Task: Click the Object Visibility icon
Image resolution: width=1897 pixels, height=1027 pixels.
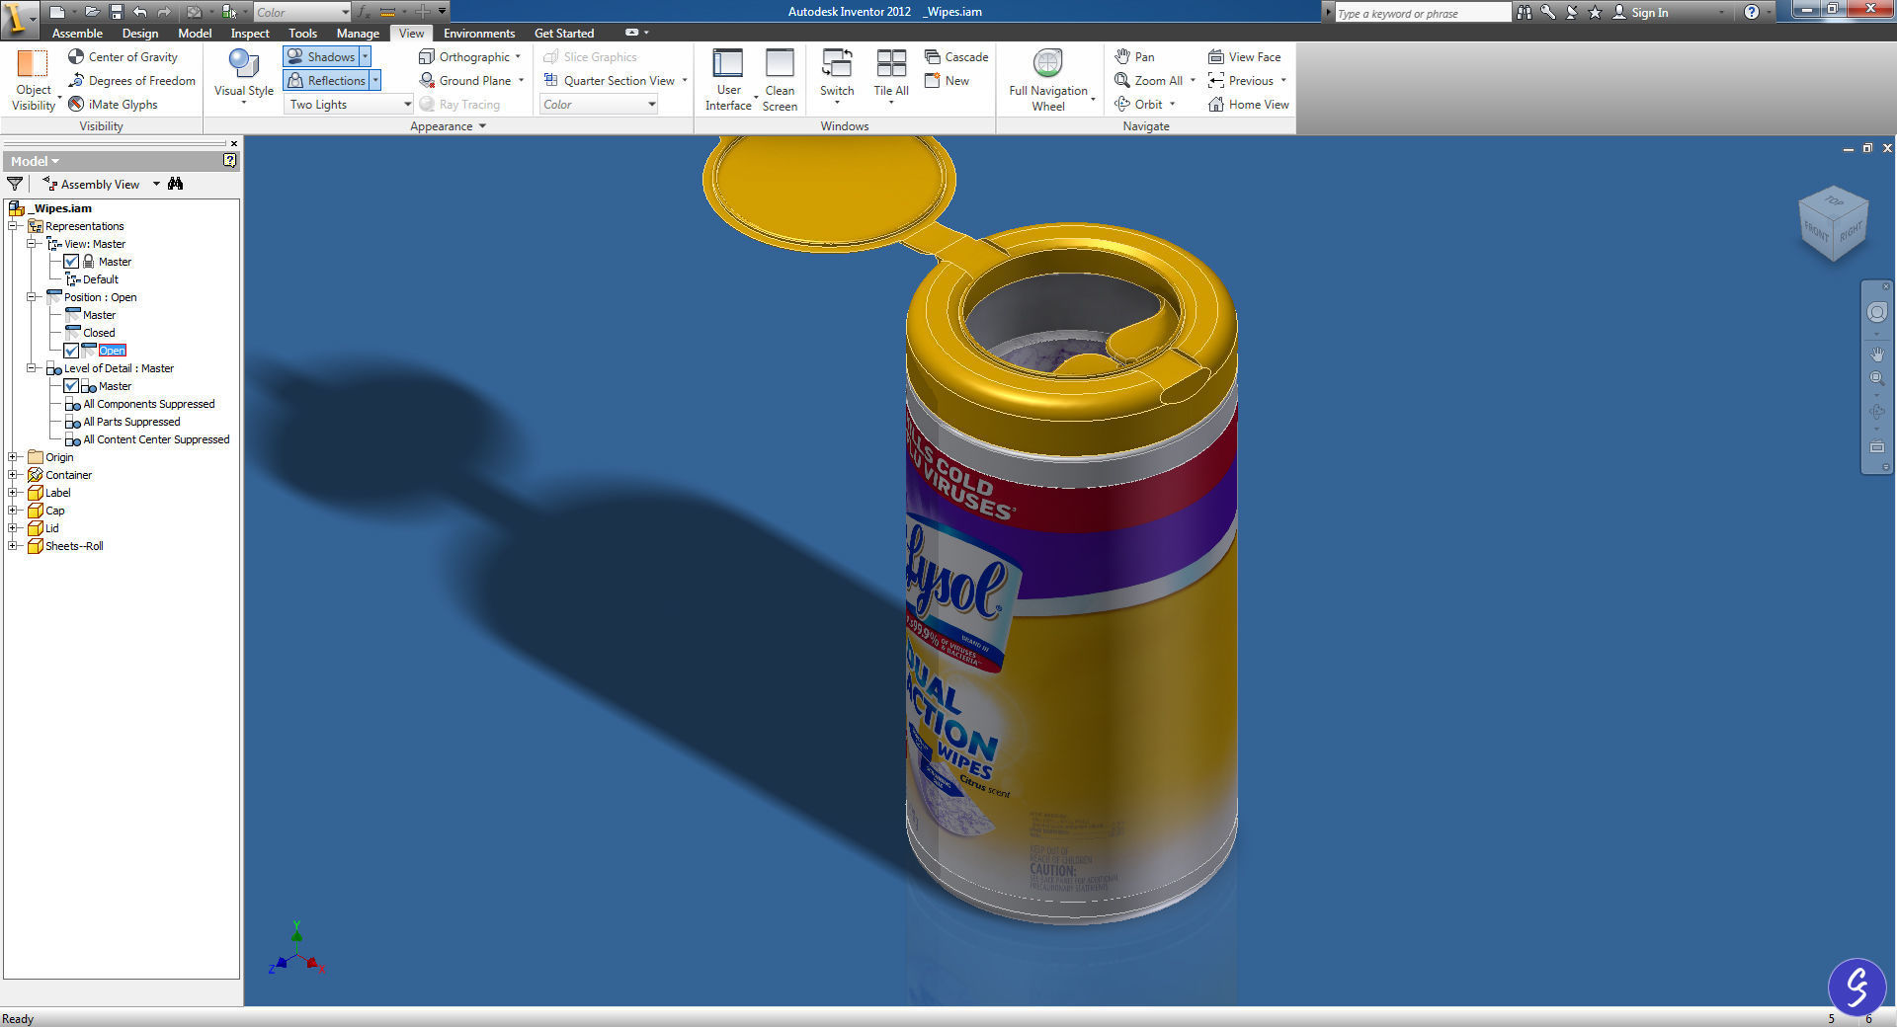Action: (33, 63)
